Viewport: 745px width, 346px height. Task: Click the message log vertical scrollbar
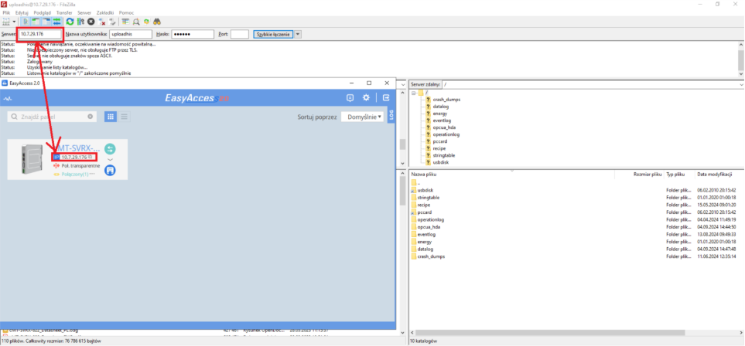point(740,59)
